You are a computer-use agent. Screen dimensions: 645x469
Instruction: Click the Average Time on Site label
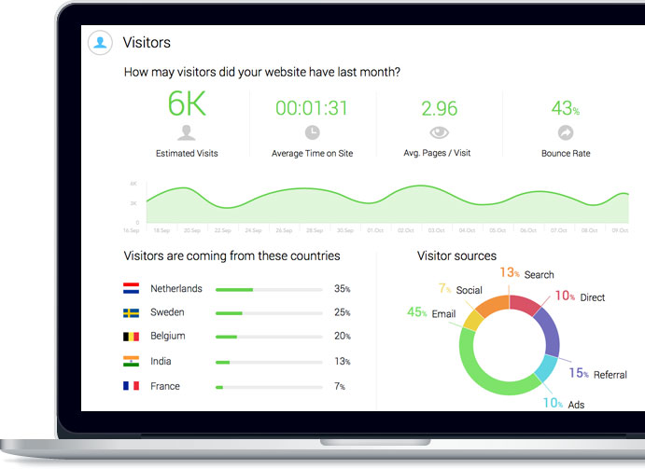point(312,153)
